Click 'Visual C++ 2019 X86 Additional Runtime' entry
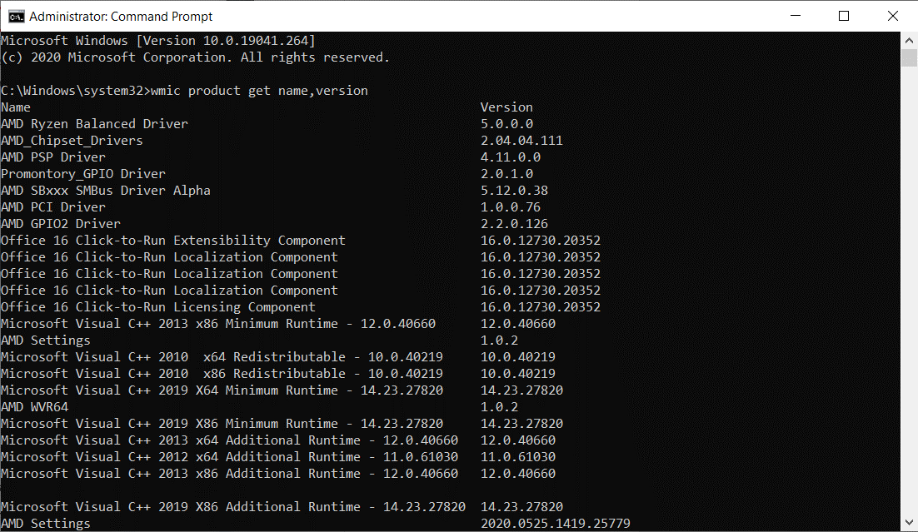This screenshot has height=532, width=918. point(233,507)
